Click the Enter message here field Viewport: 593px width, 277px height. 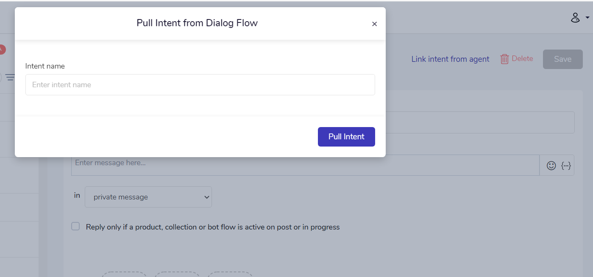click(x=305, y=165)
